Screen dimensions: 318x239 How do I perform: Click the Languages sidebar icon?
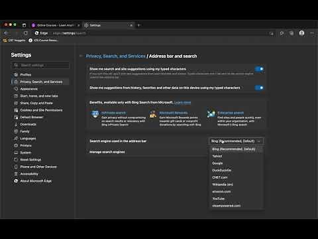click(x=16, y=138)
